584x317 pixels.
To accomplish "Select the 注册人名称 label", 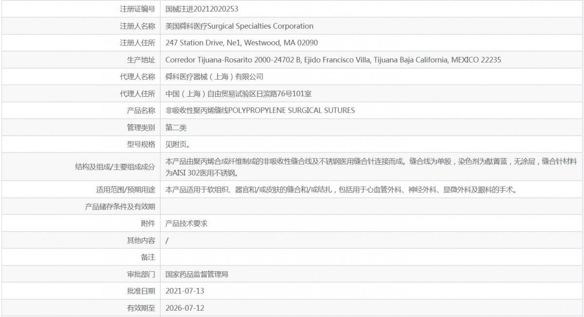I will point(137,26).
